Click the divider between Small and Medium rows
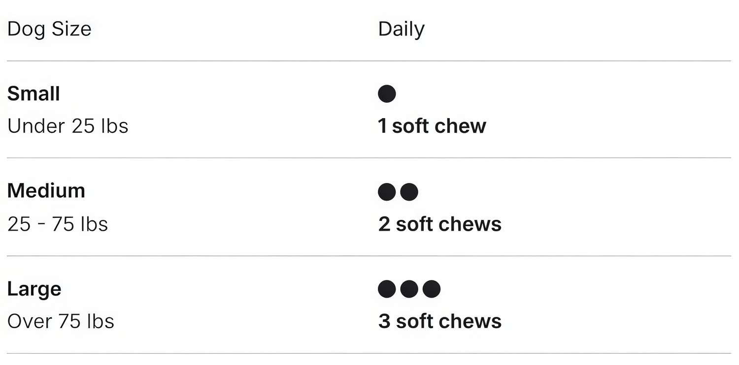 [x=369, y=158]
